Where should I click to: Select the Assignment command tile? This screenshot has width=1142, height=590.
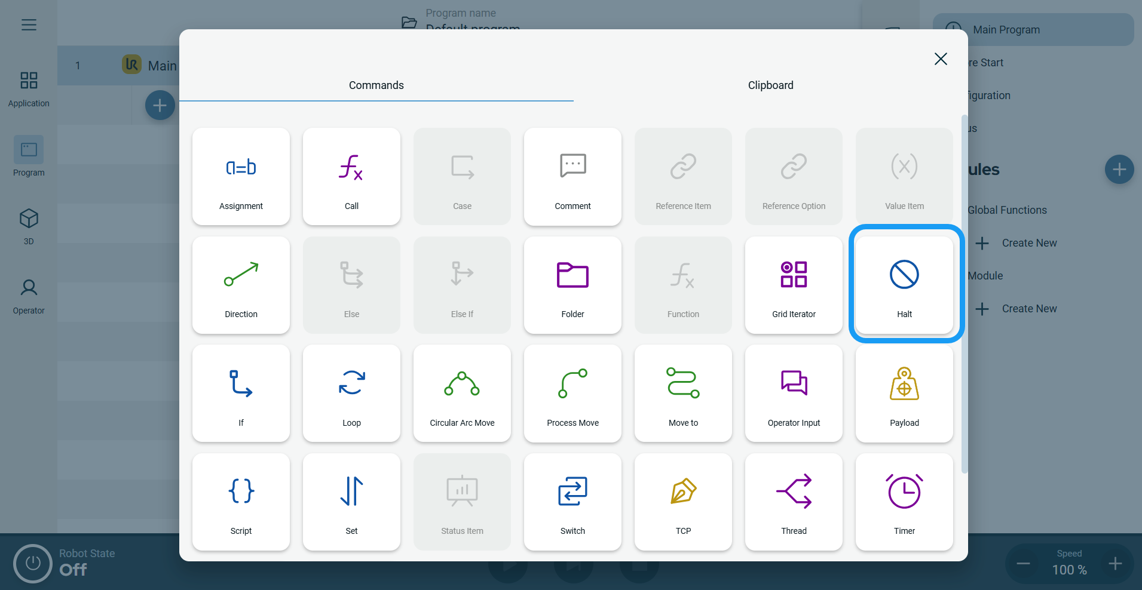pos(241,177)
